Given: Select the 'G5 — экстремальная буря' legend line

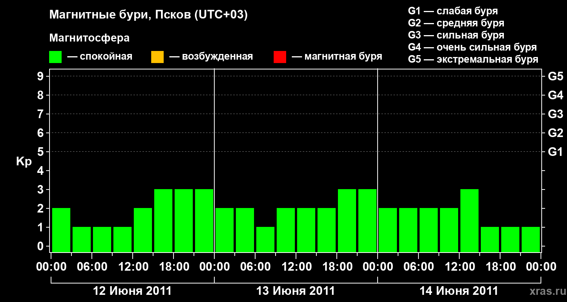Looking at the screenshot, I should click(473, 59).
